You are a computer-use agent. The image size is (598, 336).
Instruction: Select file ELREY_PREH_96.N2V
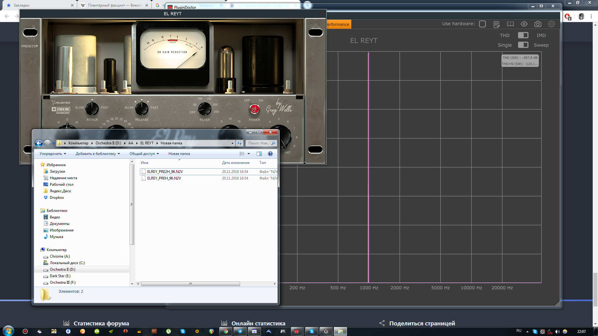164,178
